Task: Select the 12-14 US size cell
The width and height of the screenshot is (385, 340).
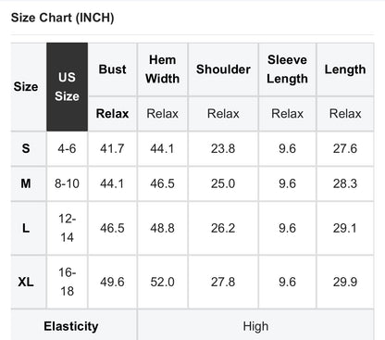Action: 67,228
